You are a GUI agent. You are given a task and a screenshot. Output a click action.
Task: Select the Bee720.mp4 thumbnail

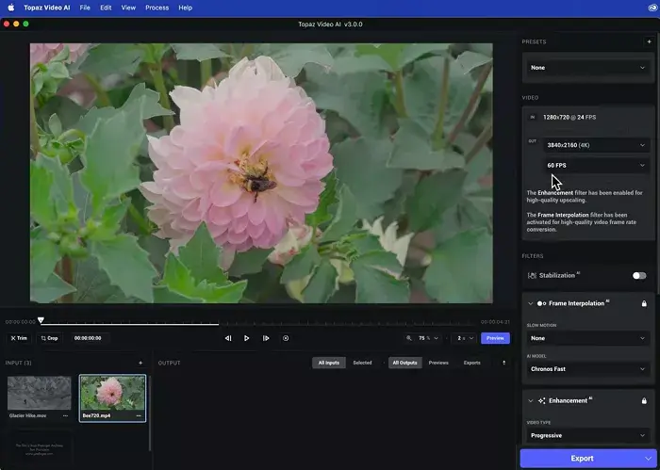[x=112, y=394]
